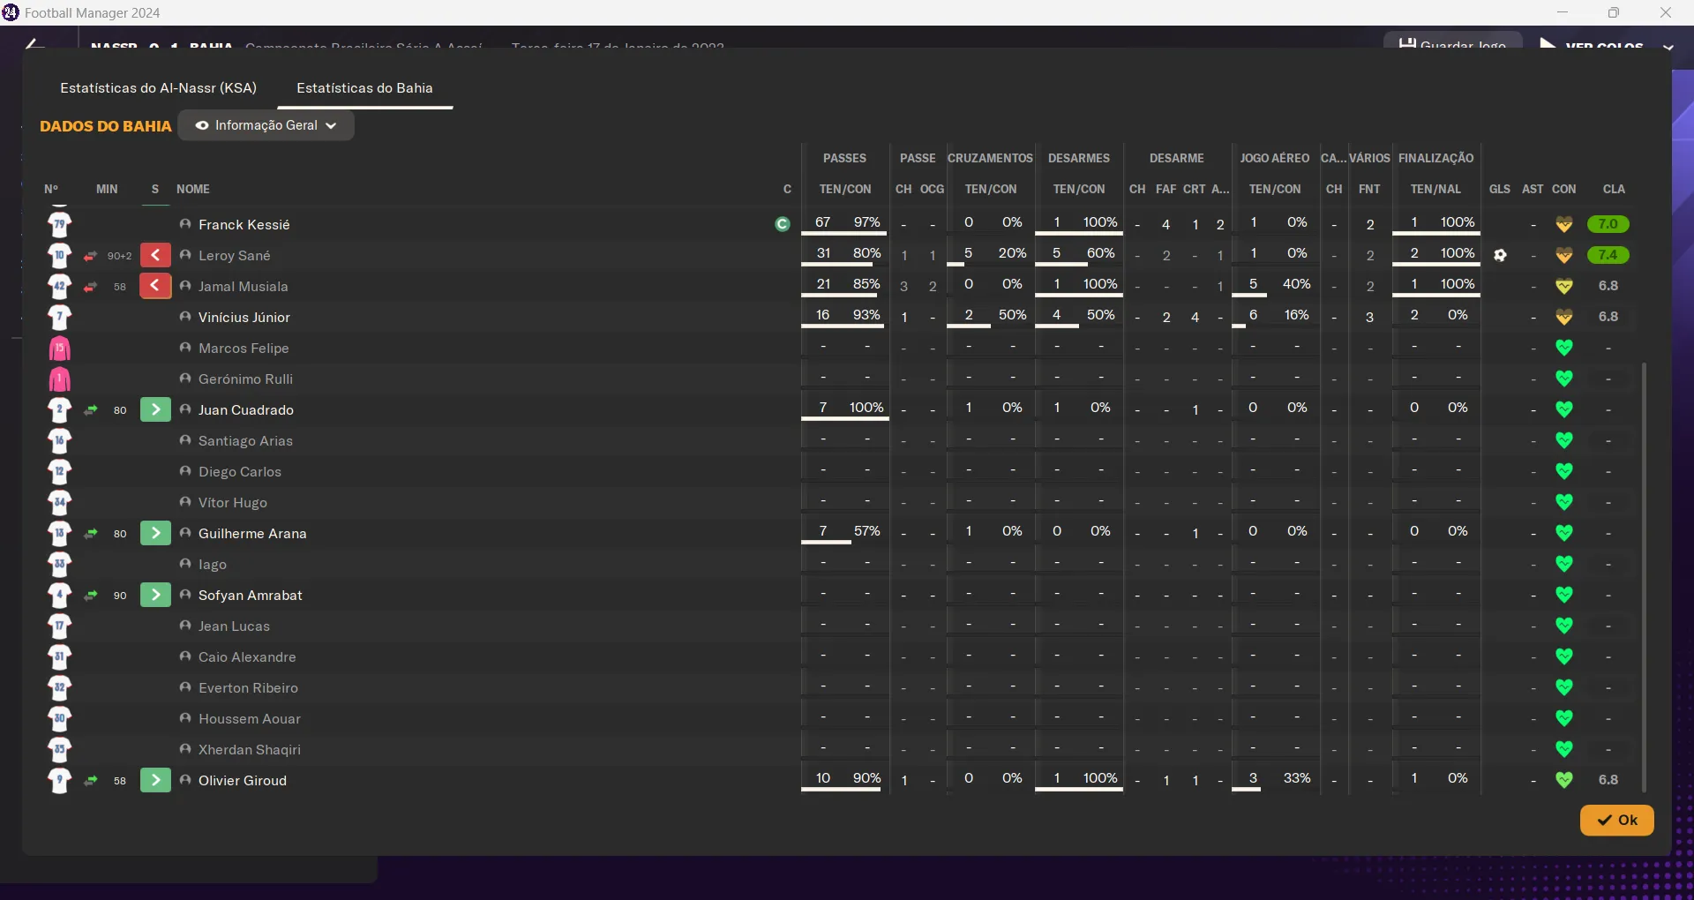Click Jamal Musiala's 6.8 rating
The height and width of the screenshot is (900, 1694).
(x=1608, y=286)
